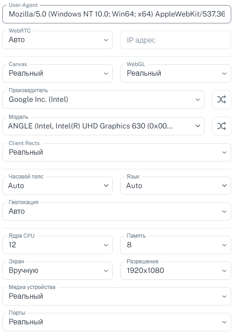
Task: Expand the Геолокация dropdown
Action: [x=117, y=212]
